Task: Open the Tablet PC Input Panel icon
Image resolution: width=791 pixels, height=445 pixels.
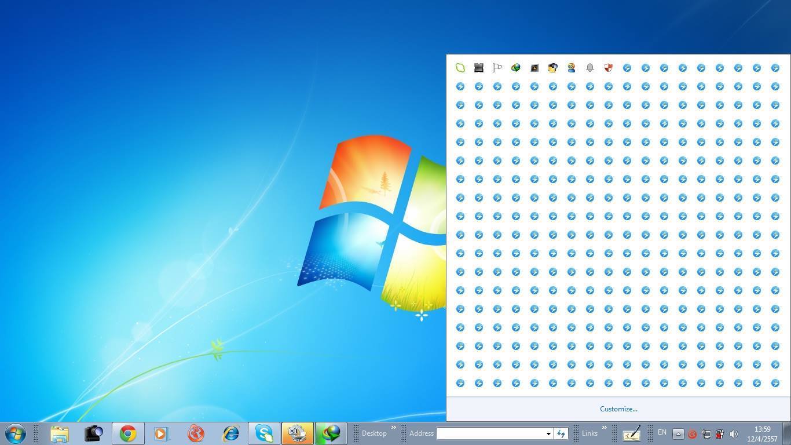Action: tap(631, 433)
